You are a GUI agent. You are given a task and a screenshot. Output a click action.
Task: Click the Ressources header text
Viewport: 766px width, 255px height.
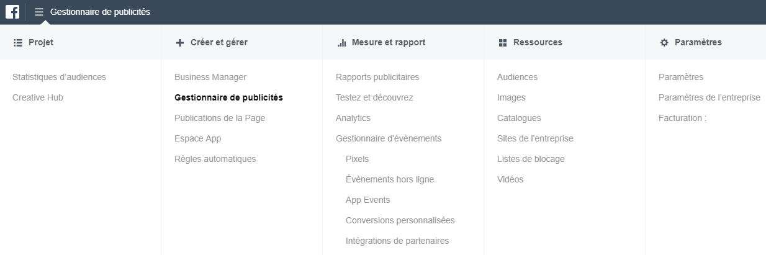[x=538, y=42]
